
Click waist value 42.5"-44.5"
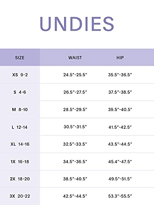[75, 196]
